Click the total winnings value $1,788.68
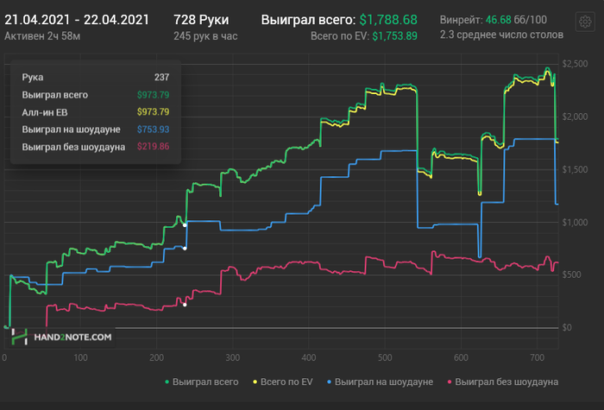Viewport: 604px width, 410px height. click(x=388, y=20)
